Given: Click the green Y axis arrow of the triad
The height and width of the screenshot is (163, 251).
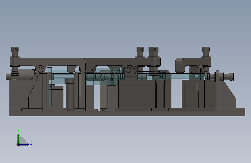Looking at the screenshot, I should [19, 139].
